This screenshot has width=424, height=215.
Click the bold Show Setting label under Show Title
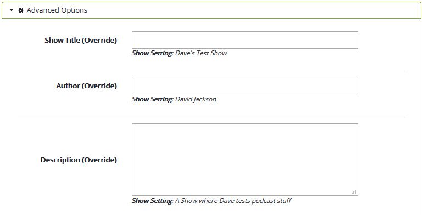tap(152, 53)
